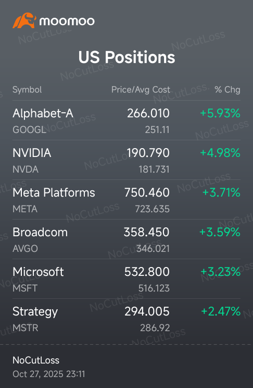The width and height of the screenshot is (253, 388).
Task: Select the GOOGL ticker symbol
Action: [29, 130]
